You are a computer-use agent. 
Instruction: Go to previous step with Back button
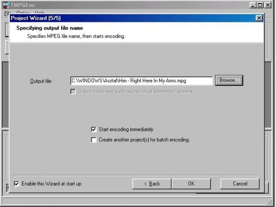click(152, 184)
